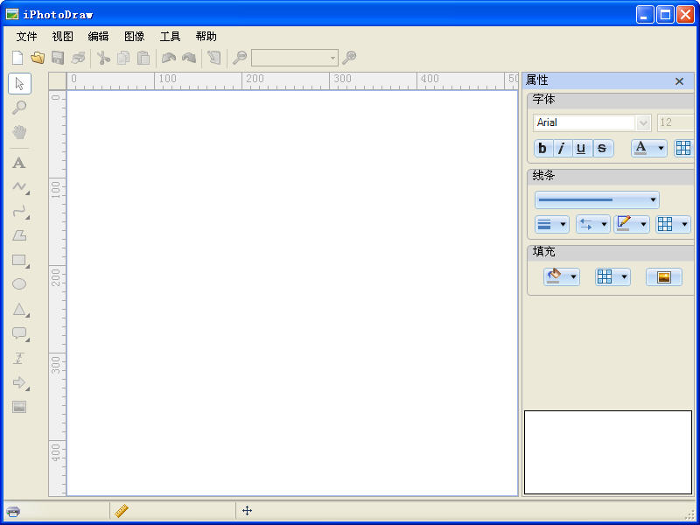
Task: Select the arrow pointer tool
Action: point(19,83)
